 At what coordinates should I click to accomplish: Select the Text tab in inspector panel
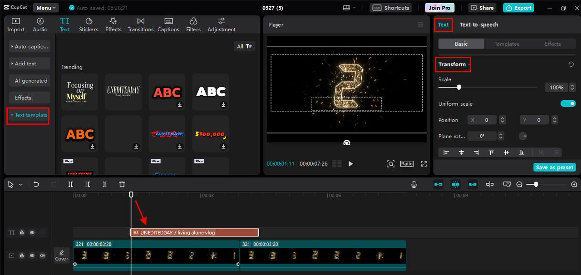[443, 25]
